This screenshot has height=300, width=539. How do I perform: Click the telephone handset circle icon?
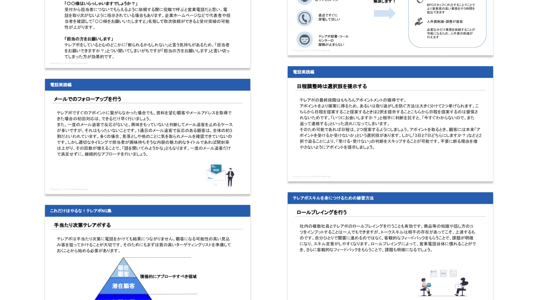(x=304, y=18)
